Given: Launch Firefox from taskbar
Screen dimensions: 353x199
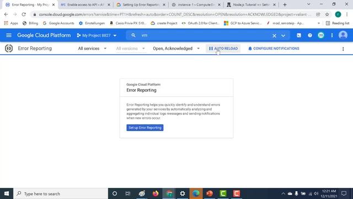Looking at the screenshot, I should point(156,193).
